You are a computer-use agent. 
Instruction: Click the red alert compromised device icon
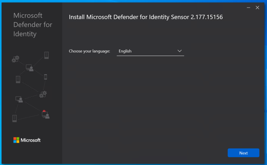click(x=44, y=112)
